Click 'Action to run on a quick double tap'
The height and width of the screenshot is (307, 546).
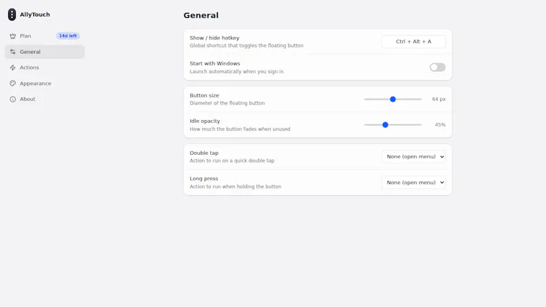(x=232, y=160)
